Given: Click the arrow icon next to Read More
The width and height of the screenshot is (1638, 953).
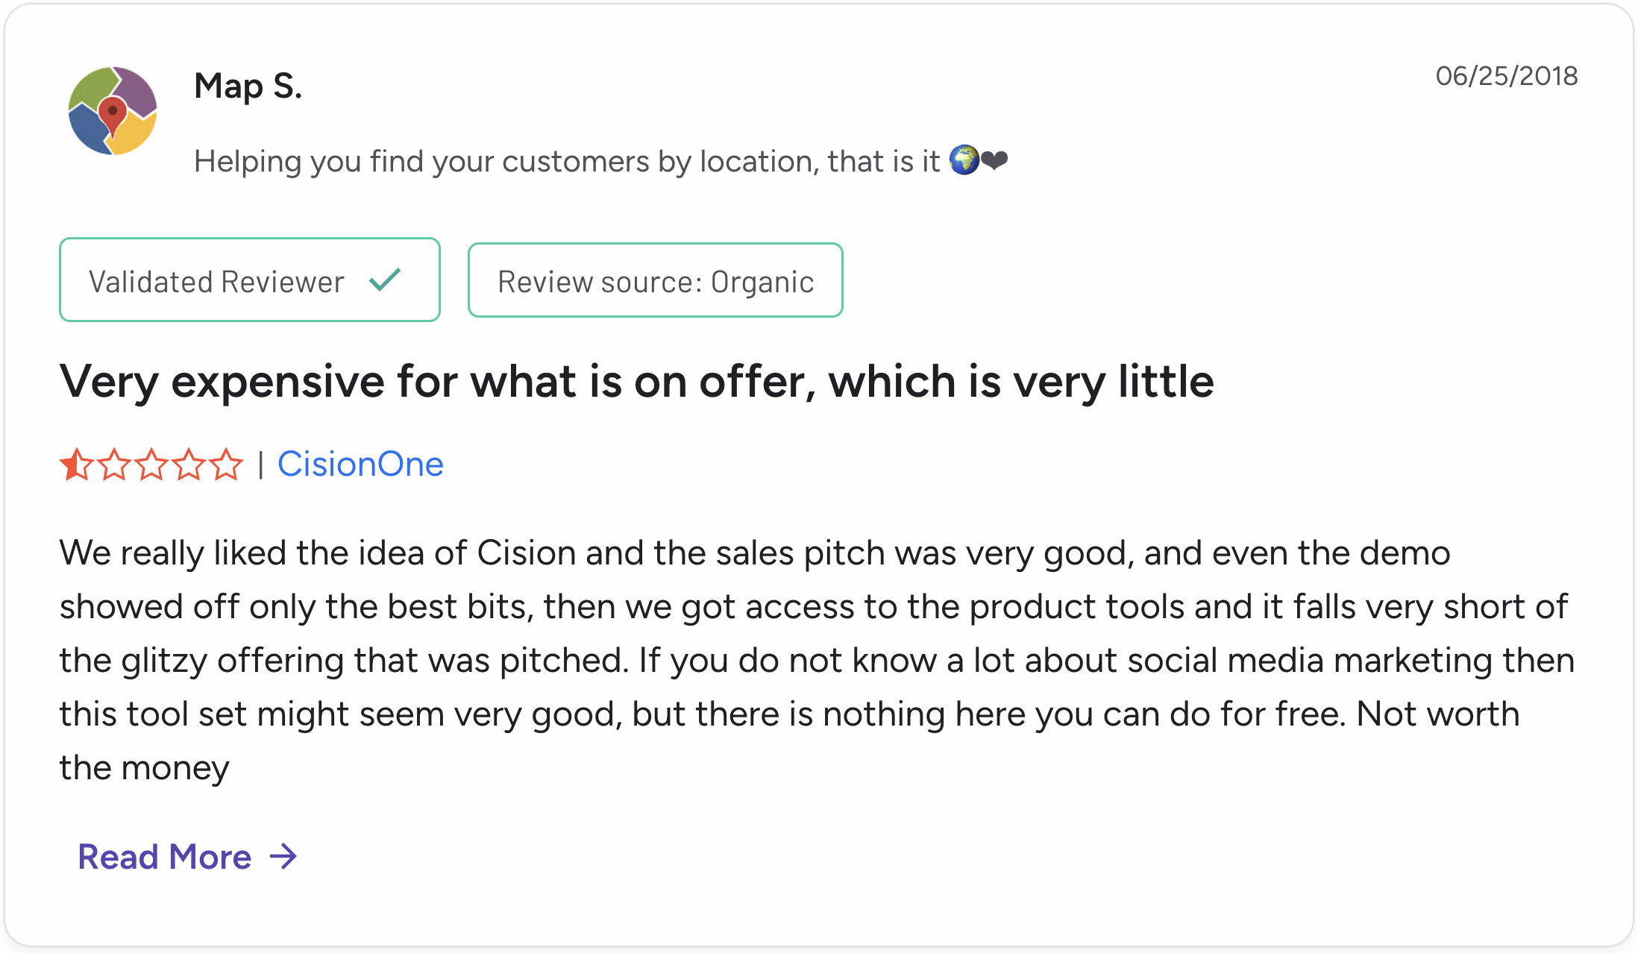Looking at the screenshot, I should pos(283,857).
